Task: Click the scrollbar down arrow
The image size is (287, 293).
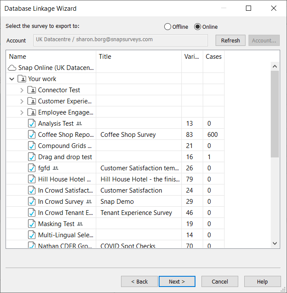Action: pos(275,243)
